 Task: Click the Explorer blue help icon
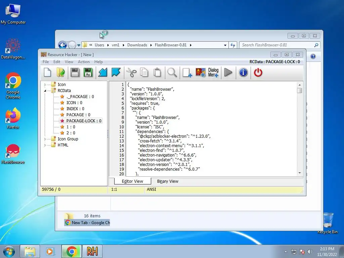tap(313, 56)
